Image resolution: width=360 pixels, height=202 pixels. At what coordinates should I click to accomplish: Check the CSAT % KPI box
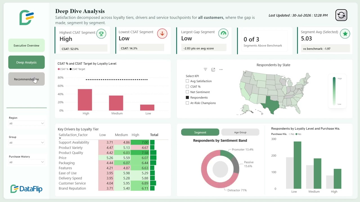[187, 87]
